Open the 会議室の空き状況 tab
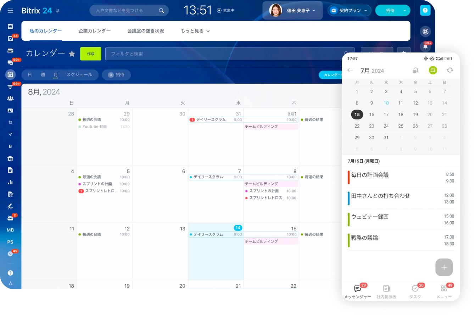The image size is (475, 317). [146, 31]
